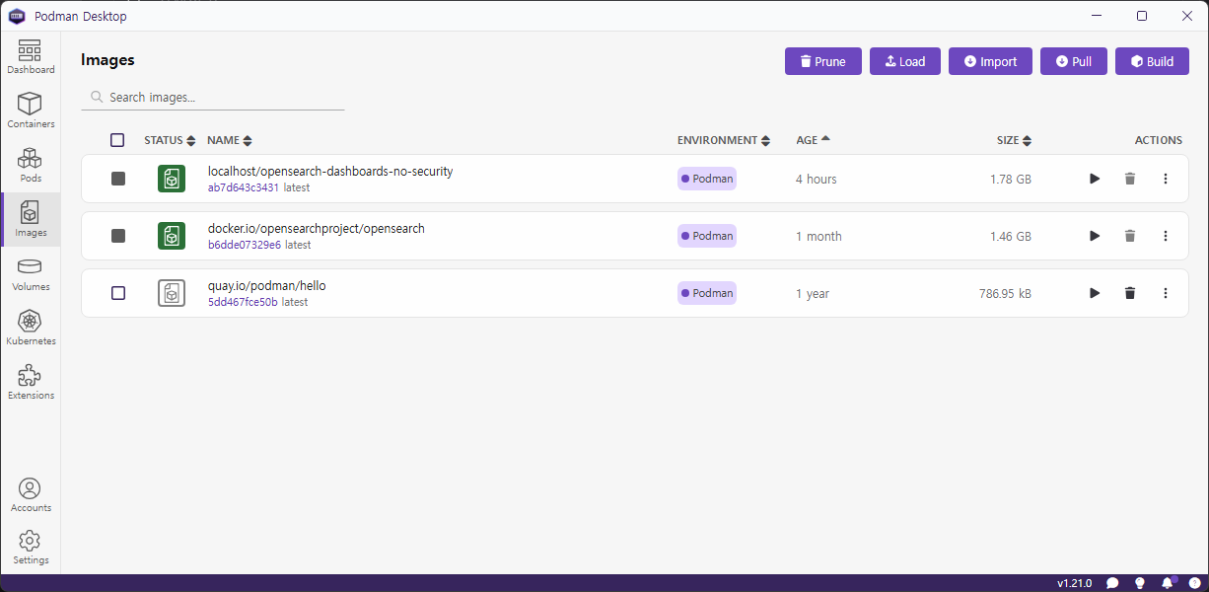The height and width of the screenshot is (592, 1209).
Task: Click image ID ab7d643c3431
Action: (x=244, y=187)
